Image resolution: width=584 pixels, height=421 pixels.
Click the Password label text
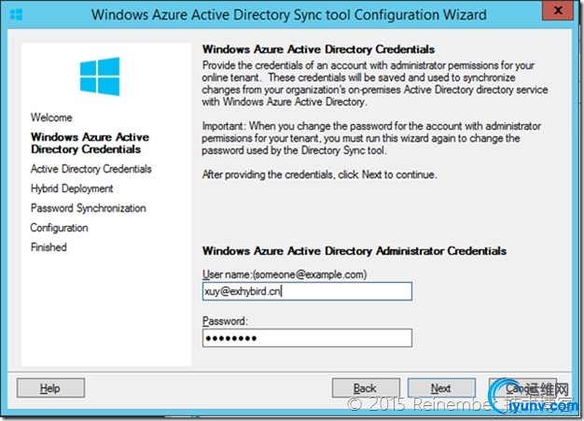(225, 321)
